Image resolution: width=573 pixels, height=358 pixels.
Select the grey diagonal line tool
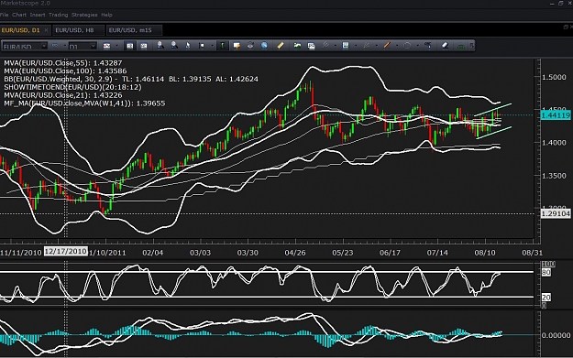coord(325,46)
